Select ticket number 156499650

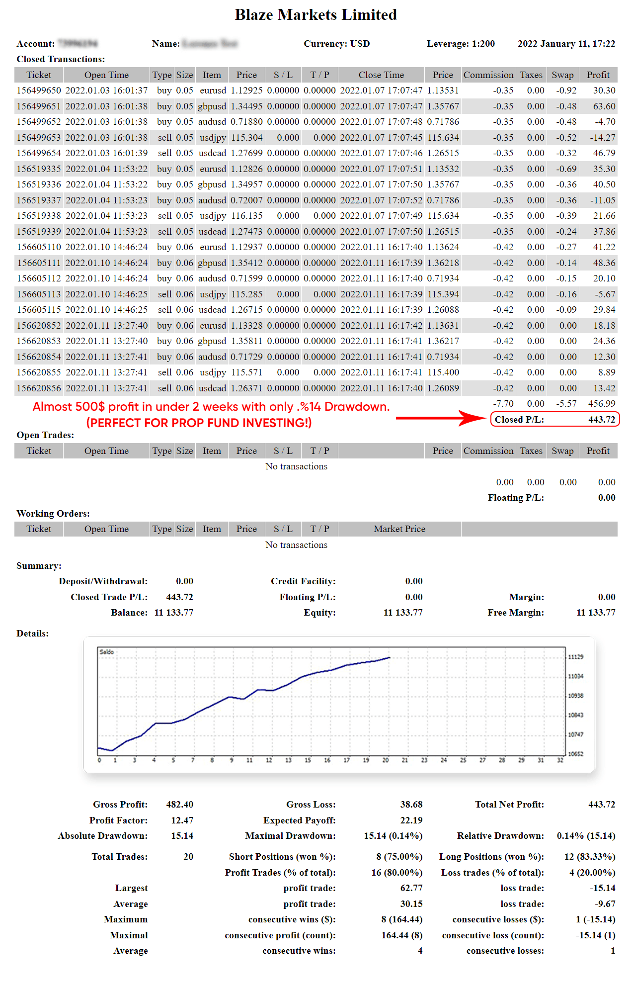point(39,90)
